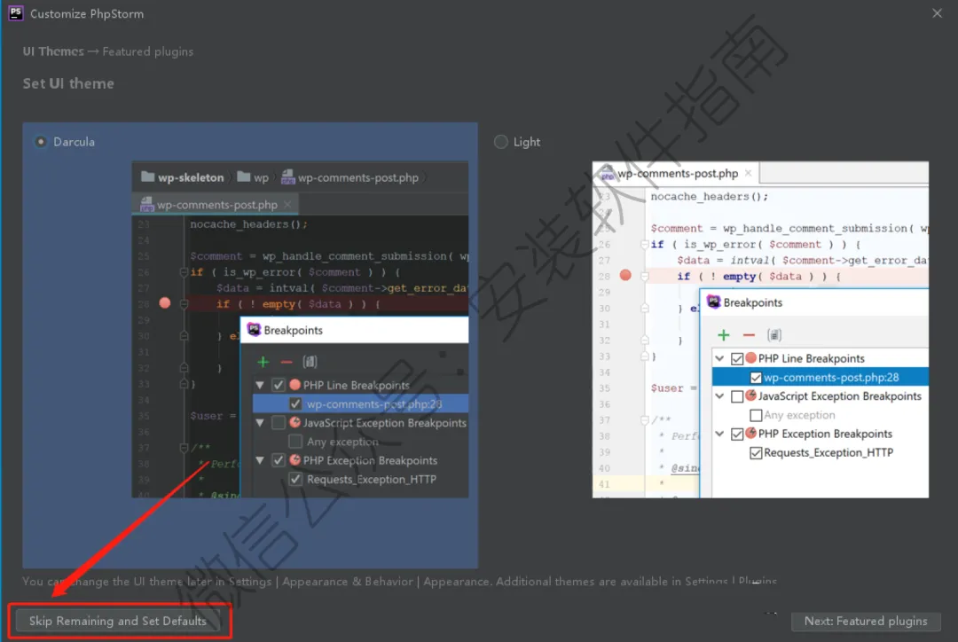Toggle Any exception checkbox in Darcula preview

click(295, 441)
